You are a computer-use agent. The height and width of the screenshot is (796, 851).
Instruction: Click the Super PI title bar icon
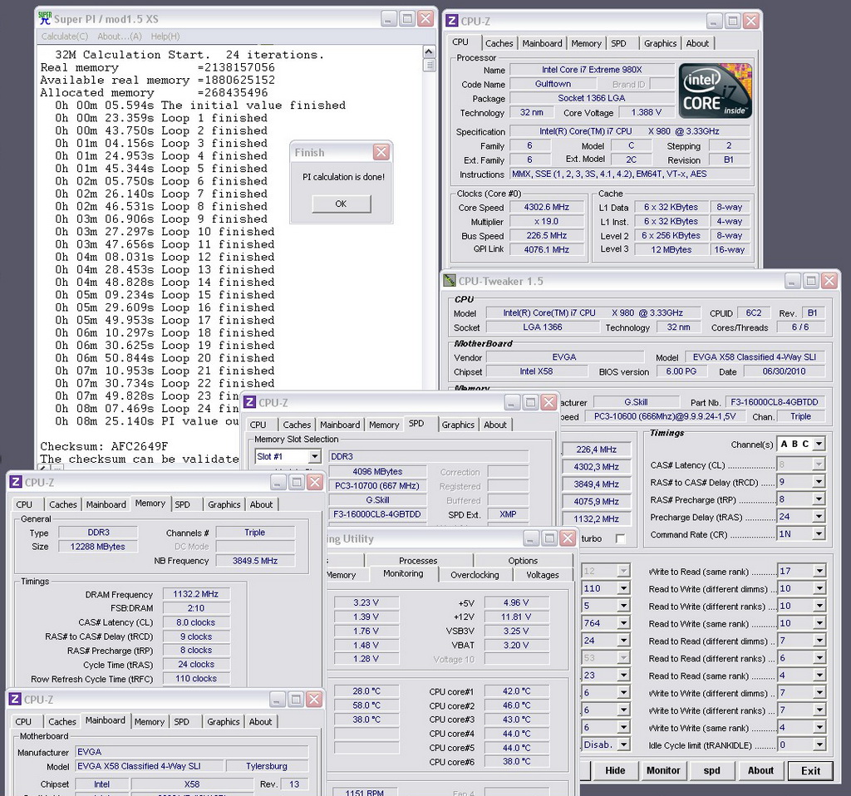pyautogui.click(x=45, y=18)
